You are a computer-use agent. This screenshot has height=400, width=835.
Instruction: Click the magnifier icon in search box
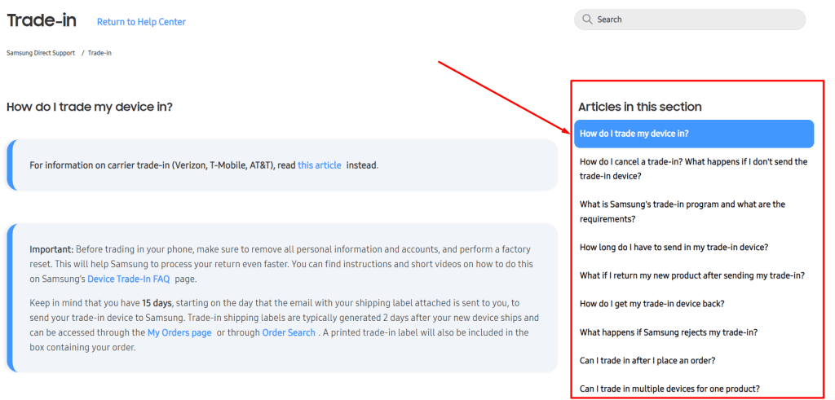point(587,20)
